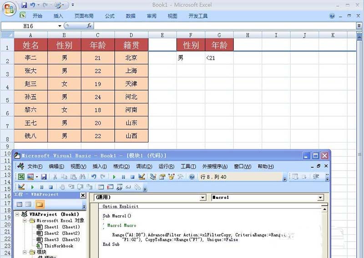
Task: Toggle Design Mode on the Debug toolbar
Action: click(21, 187)
